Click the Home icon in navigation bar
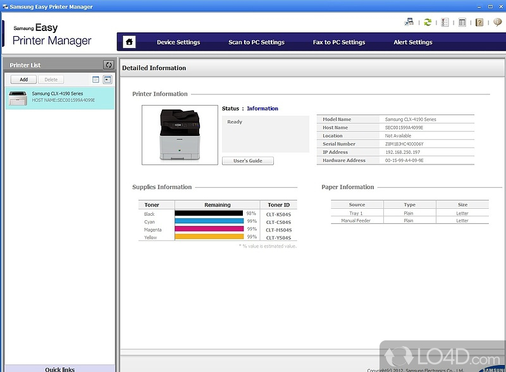This screenshot has height=372, width=506. click(129, 42)
